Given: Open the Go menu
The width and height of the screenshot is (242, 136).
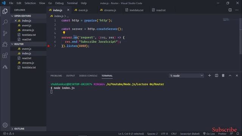Looking at the screenshot, I should 50,3.
